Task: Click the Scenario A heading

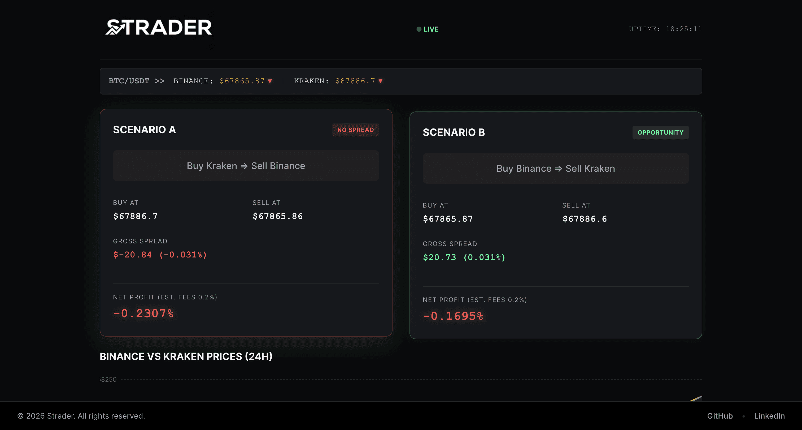Action: pos(144,130)
